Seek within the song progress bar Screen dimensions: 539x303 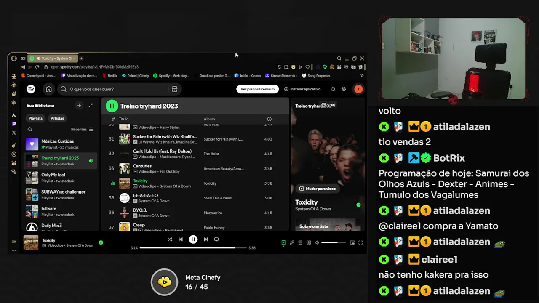pyautogui.click(x=193, y=248)
